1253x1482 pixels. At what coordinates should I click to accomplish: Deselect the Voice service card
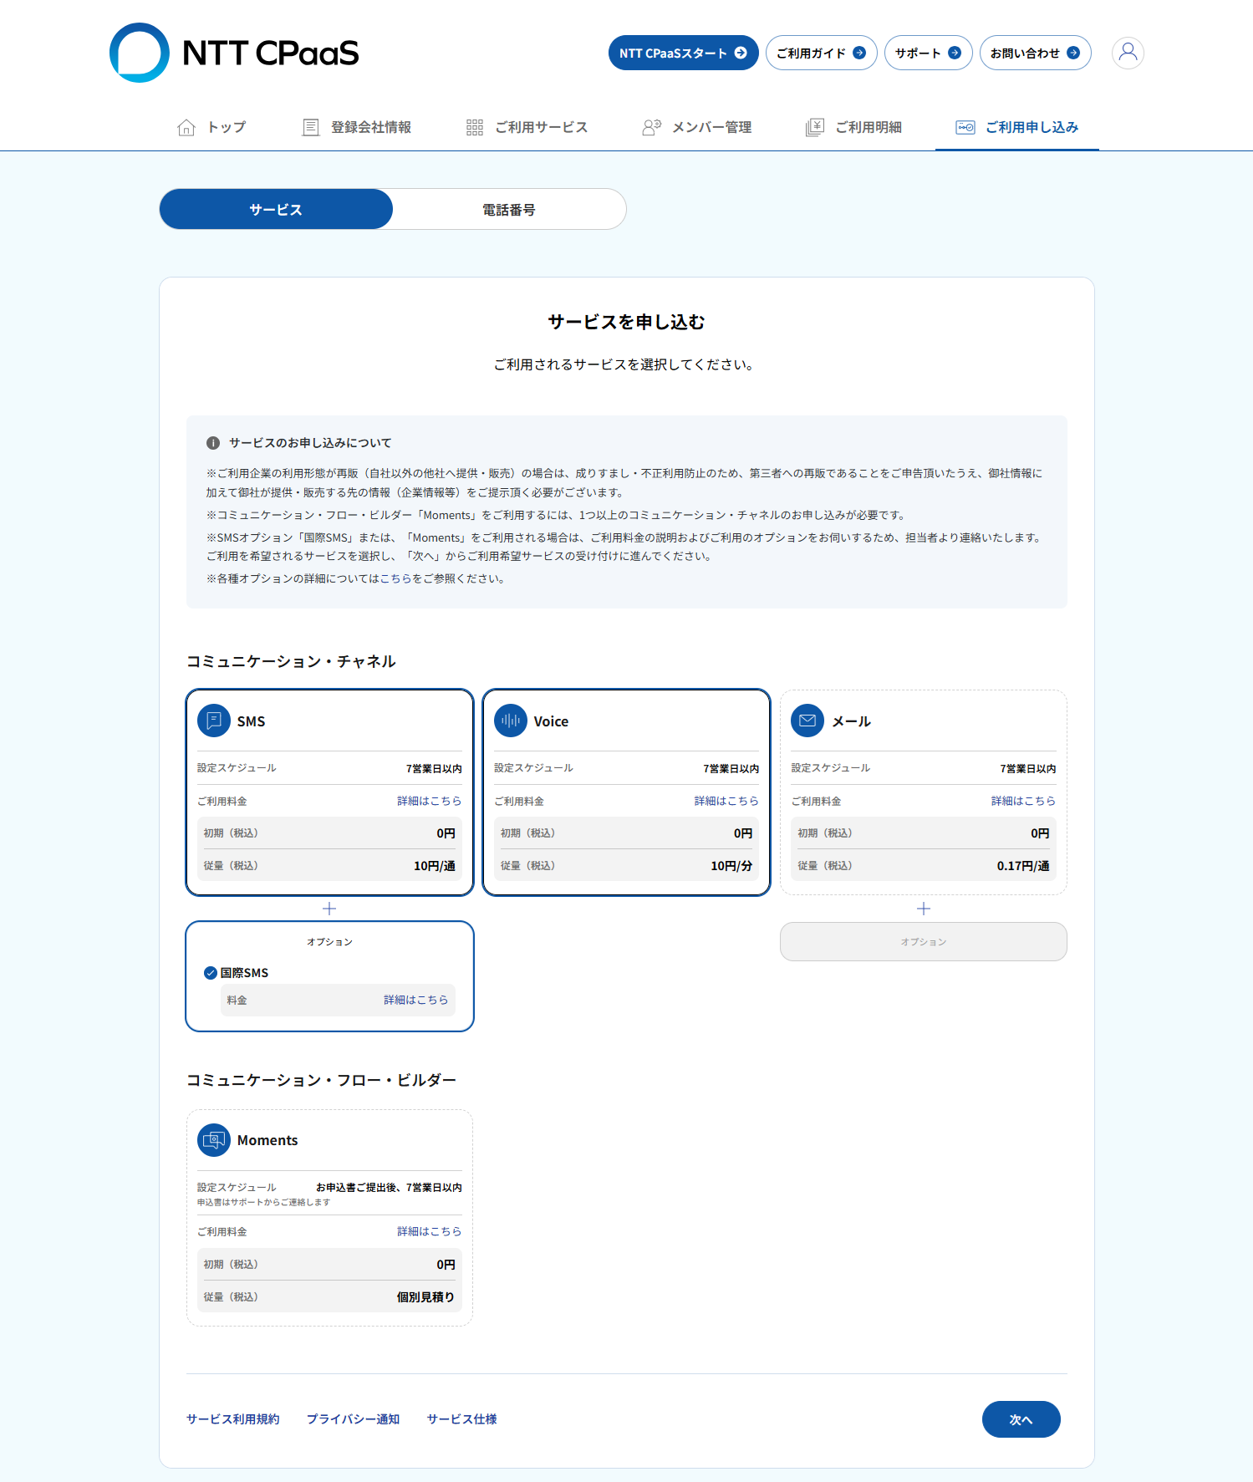(x=626, y=792)
